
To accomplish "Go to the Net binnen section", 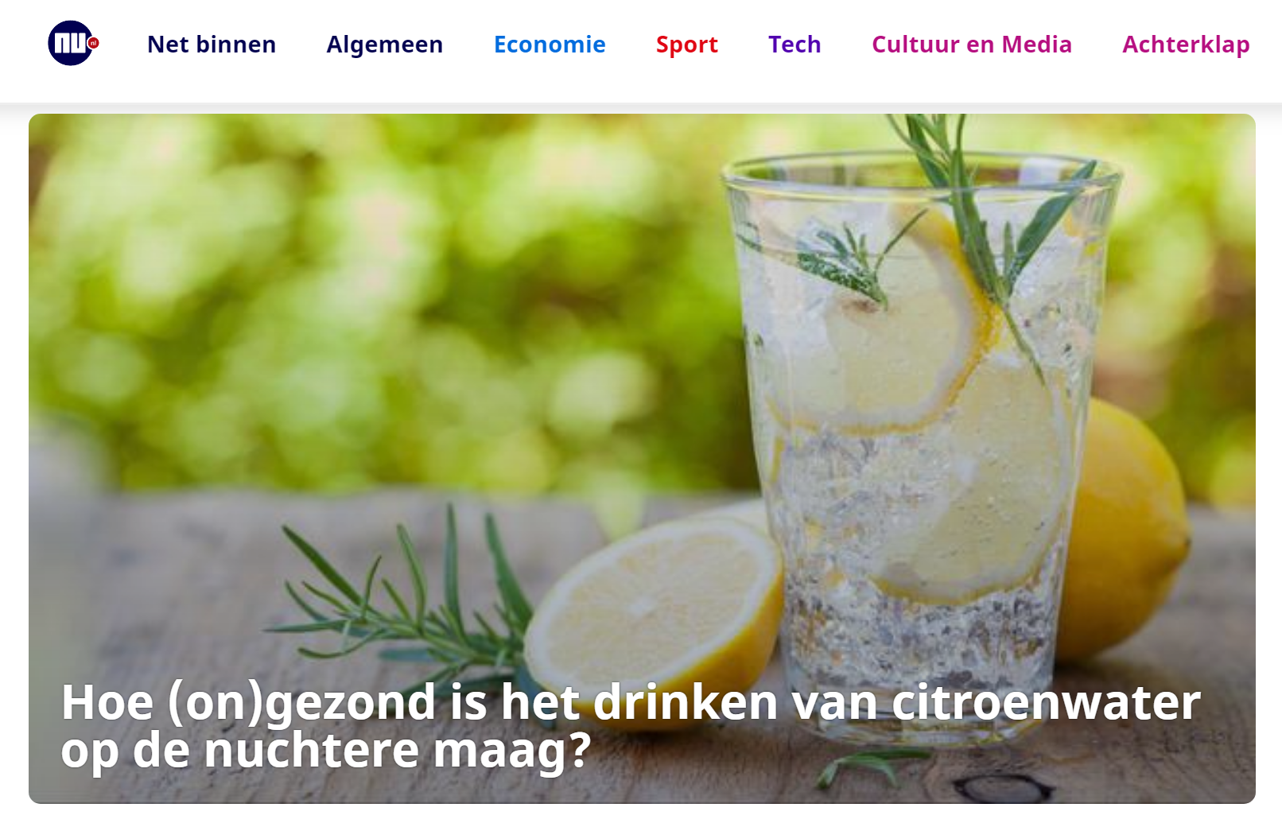I will coord(212,45).
